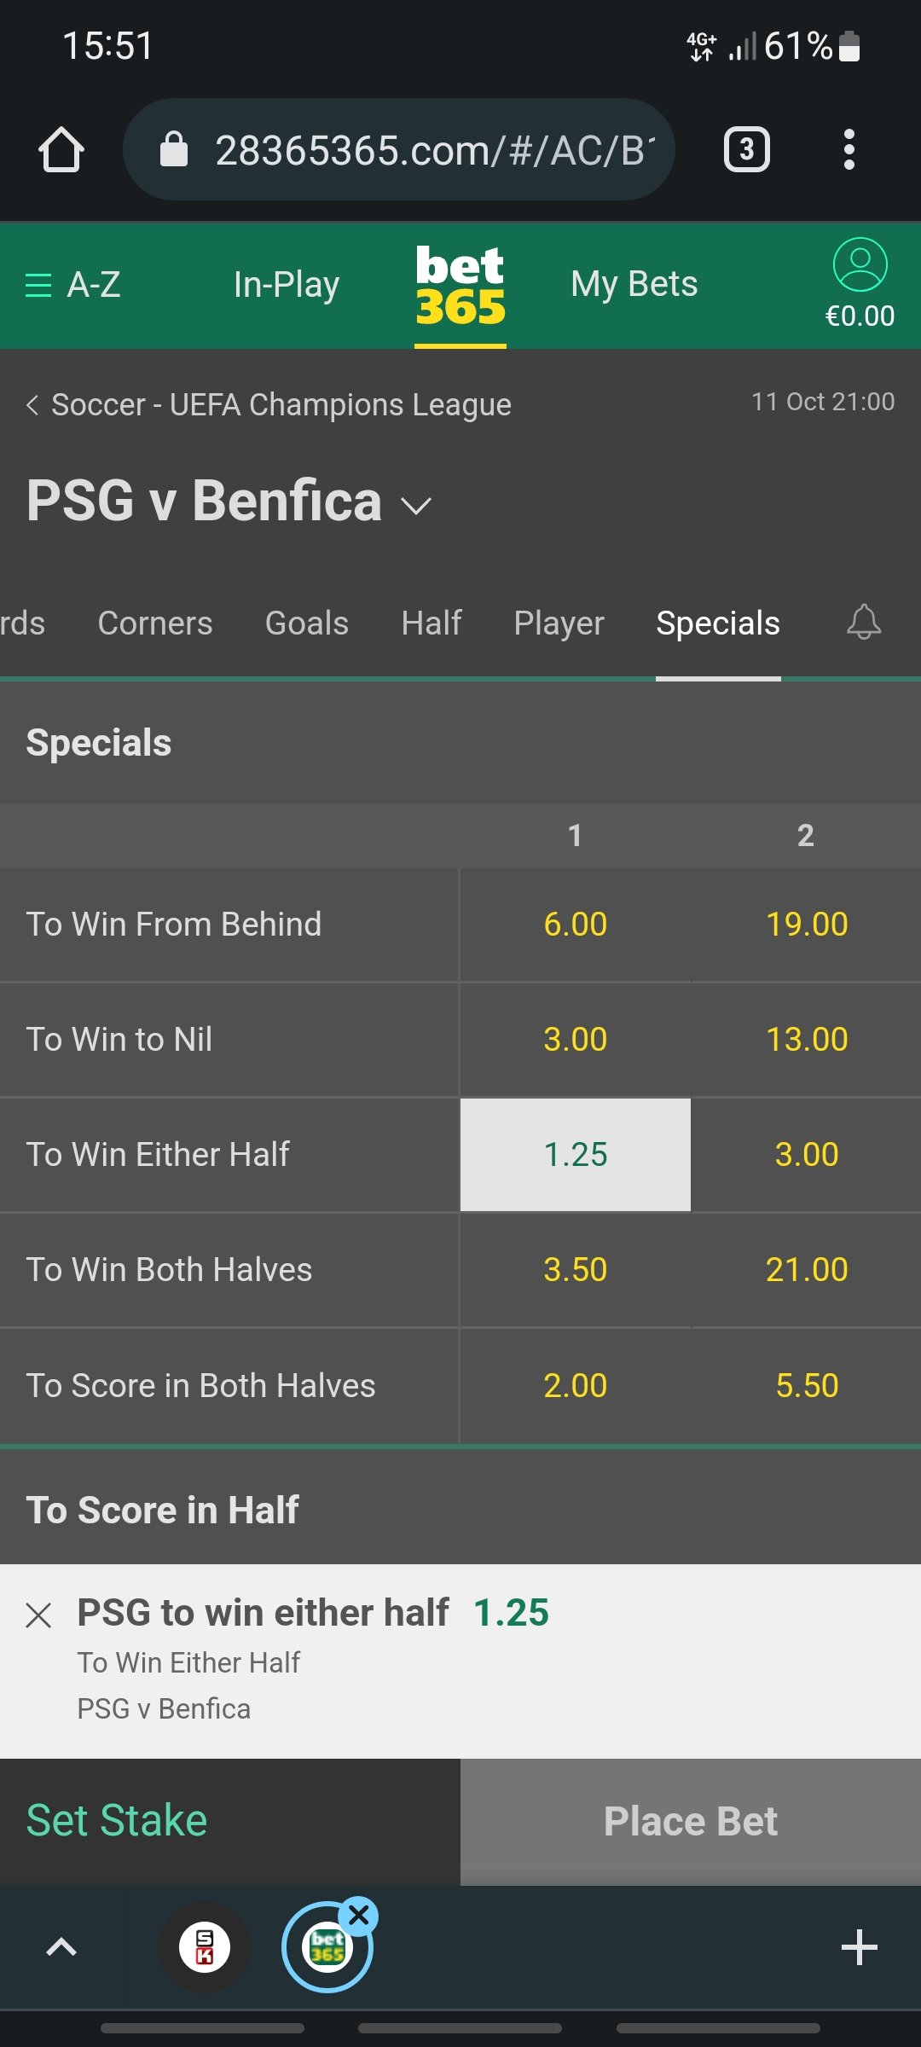Tap the browser home icon
The image size is (921, 2047).
(61, 149)
